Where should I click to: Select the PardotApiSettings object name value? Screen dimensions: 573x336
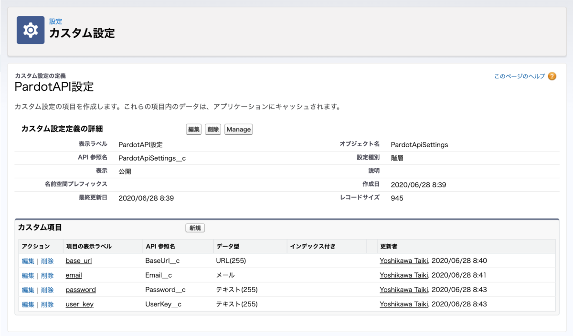pos(419,145)
